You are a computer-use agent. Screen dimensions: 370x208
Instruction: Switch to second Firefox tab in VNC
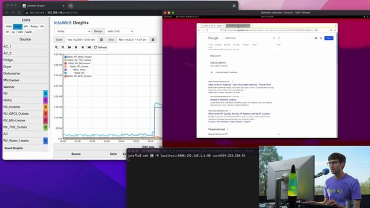tap(238, 25)
